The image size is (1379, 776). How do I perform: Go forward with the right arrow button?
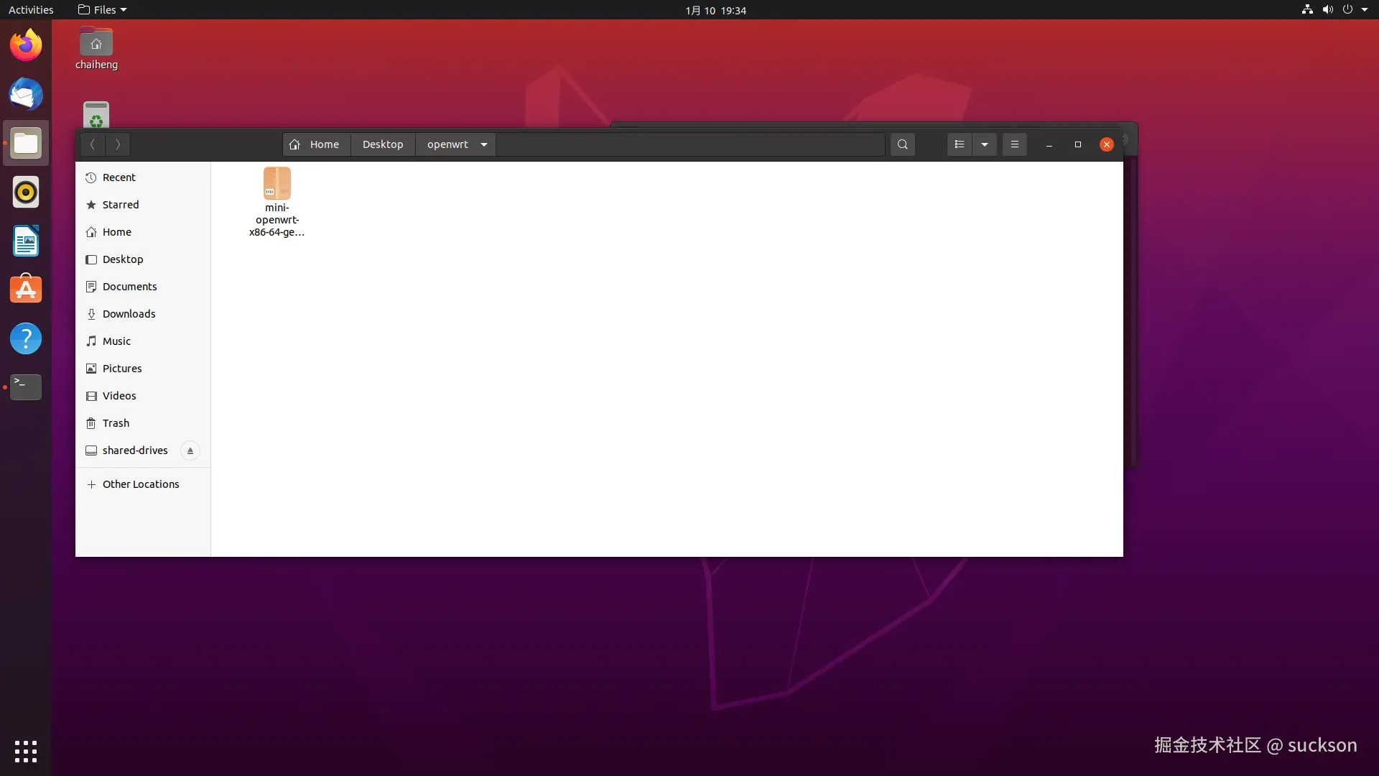tap(118, 144)
